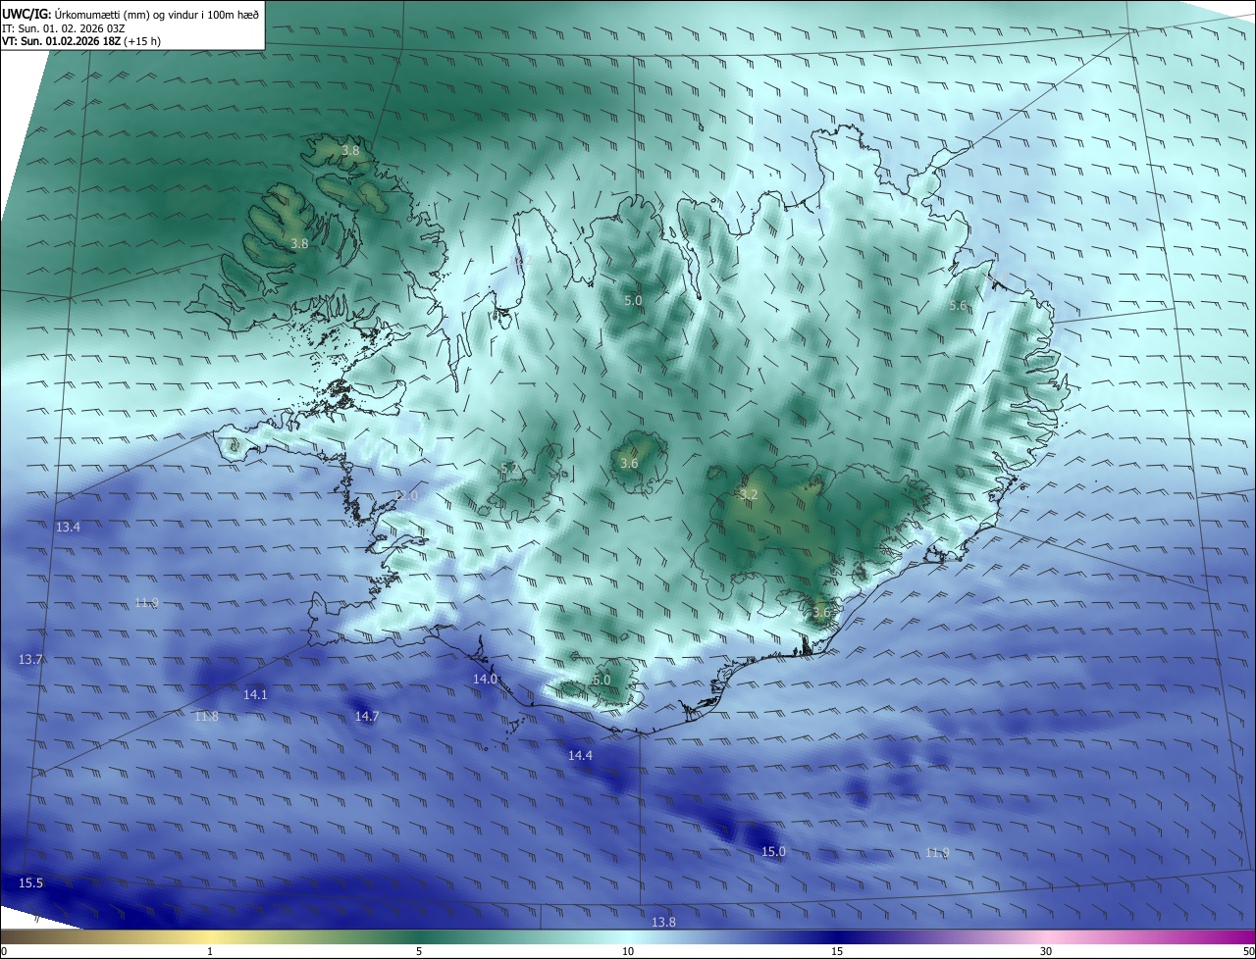Screen dimensions: 1256x959
Task: Click the 14.4 value on the map
Action: click(580, 756)
